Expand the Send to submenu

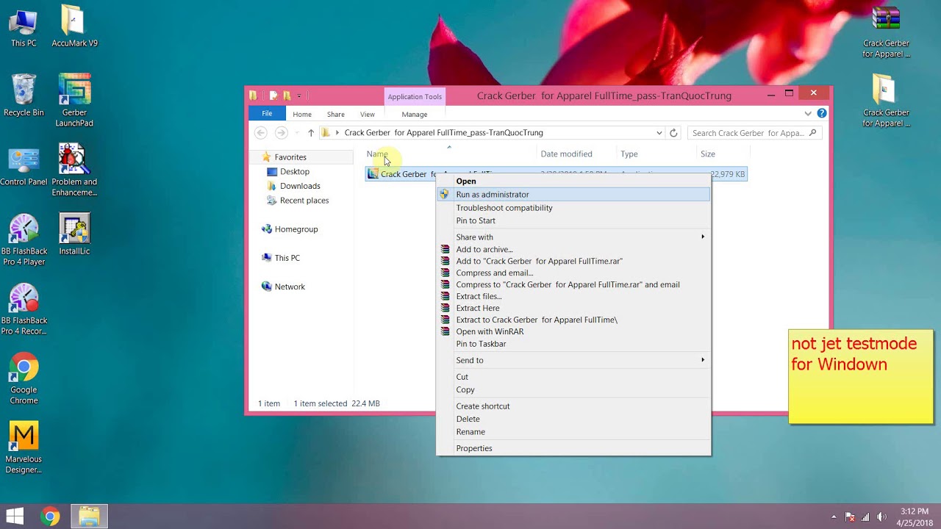pyautogui.click(x=573, y=360)
